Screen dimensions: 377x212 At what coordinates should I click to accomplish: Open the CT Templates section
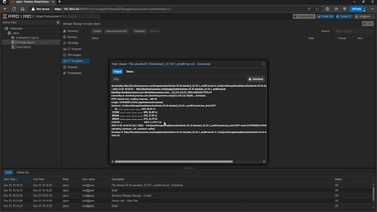[75, 61]
